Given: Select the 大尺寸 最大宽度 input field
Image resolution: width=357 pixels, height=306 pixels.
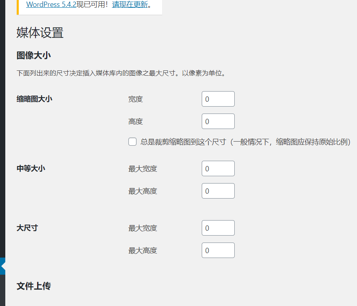Looking at the screenshot, I should click(x=218, y=228).
